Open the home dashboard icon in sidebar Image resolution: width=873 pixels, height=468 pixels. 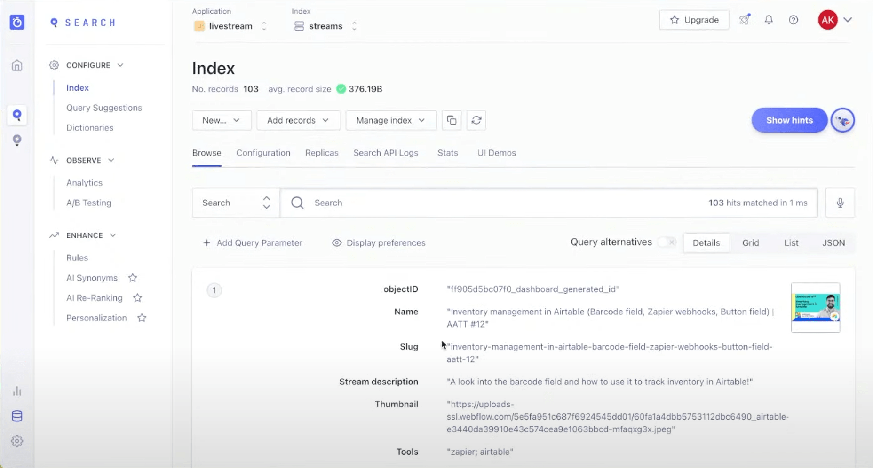[17, 65]
